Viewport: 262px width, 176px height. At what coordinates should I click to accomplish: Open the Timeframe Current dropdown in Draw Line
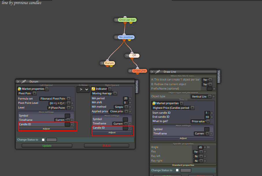pyautogui.click(x=207, y=134)
